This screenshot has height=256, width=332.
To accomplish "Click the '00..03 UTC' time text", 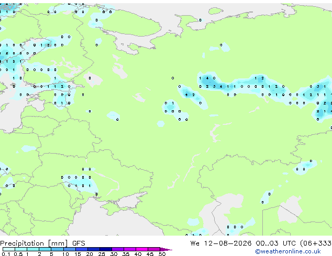I will pos(275,243).
